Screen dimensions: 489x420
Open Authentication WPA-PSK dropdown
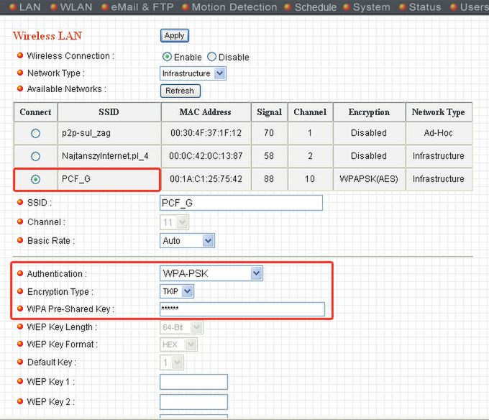point(211,273)
